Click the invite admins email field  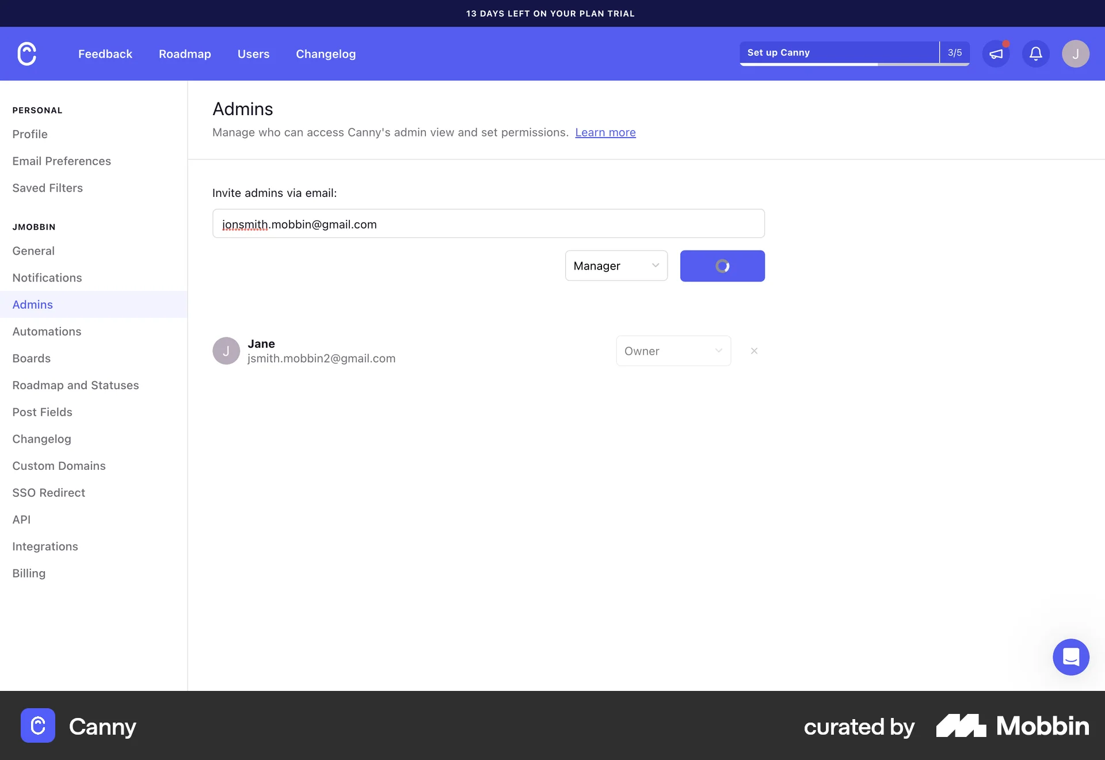[x=488, y=223]
